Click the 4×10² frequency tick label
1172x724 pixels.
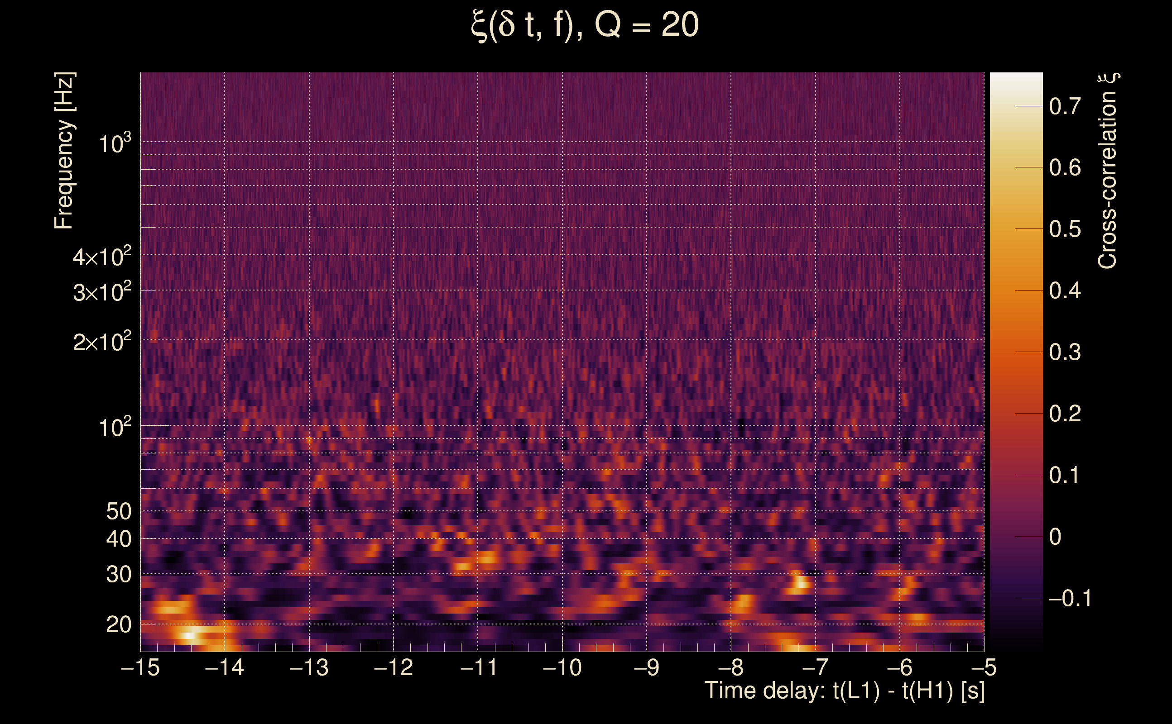coord(102,257)
